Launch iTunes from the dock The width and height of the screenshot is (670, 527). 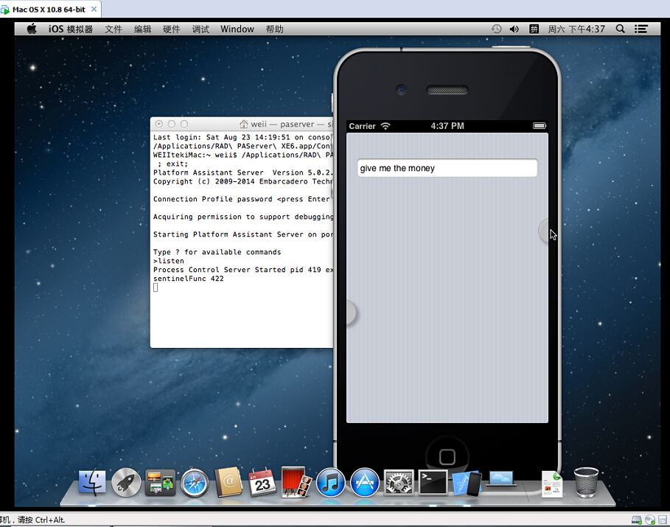point(330,483)
